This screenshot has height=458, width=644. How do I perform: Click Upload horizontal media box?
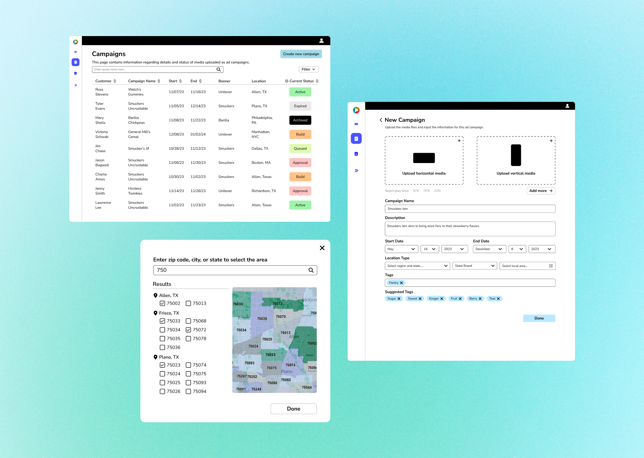pyautogui.click(x=424, y=161)
